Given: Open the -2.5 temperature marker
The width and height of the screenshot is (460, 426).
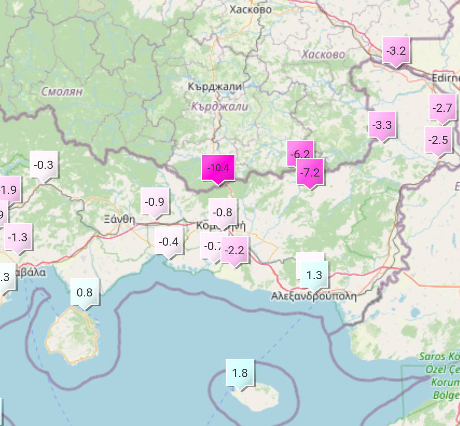Looking at the screenshot, I should point(438,140).
